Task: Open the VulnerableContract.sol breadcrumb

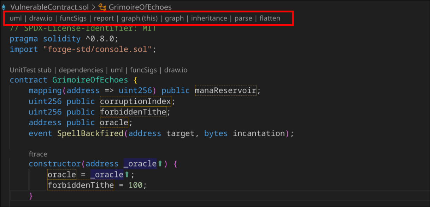Action: click(49, 7)
